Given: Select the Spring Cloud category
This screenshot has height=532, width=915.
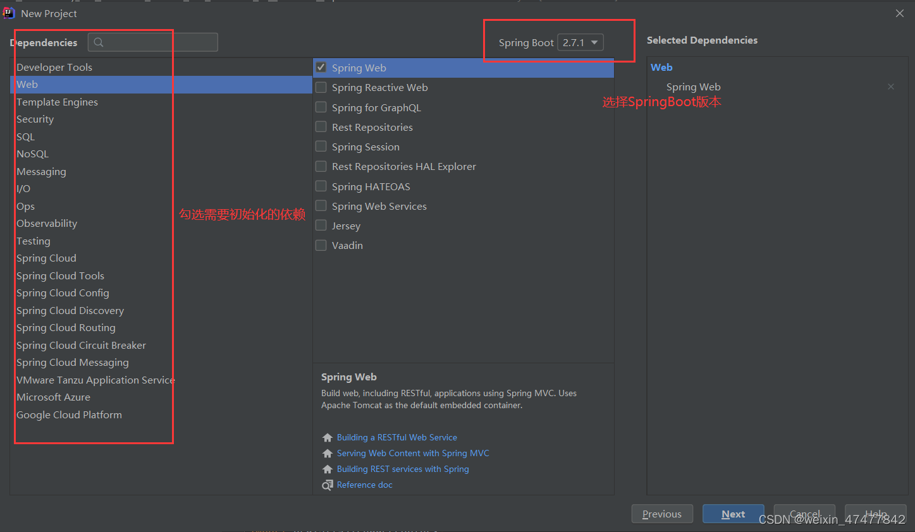Looking at the screenshot, I should [x=161, y=258].
